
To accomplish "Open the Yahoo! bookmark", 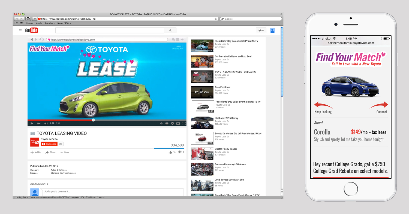I will point(29,23).
